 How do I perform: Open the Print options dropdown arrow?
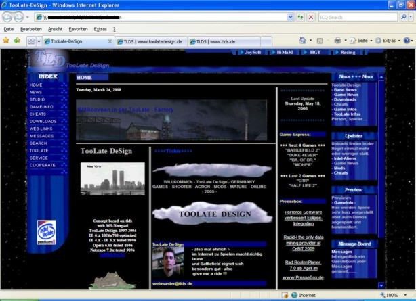346,41
